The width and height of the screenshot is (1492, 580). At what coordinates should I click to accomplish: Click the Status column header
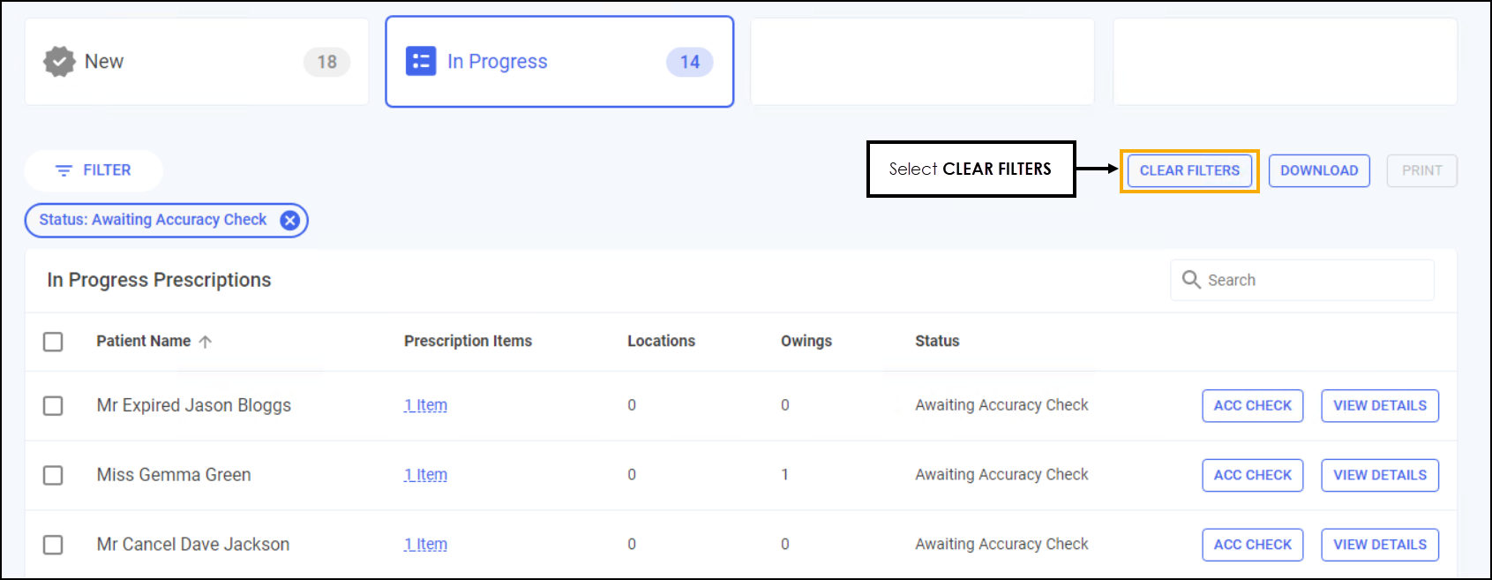pyautogui.click(x=937, y=341)
